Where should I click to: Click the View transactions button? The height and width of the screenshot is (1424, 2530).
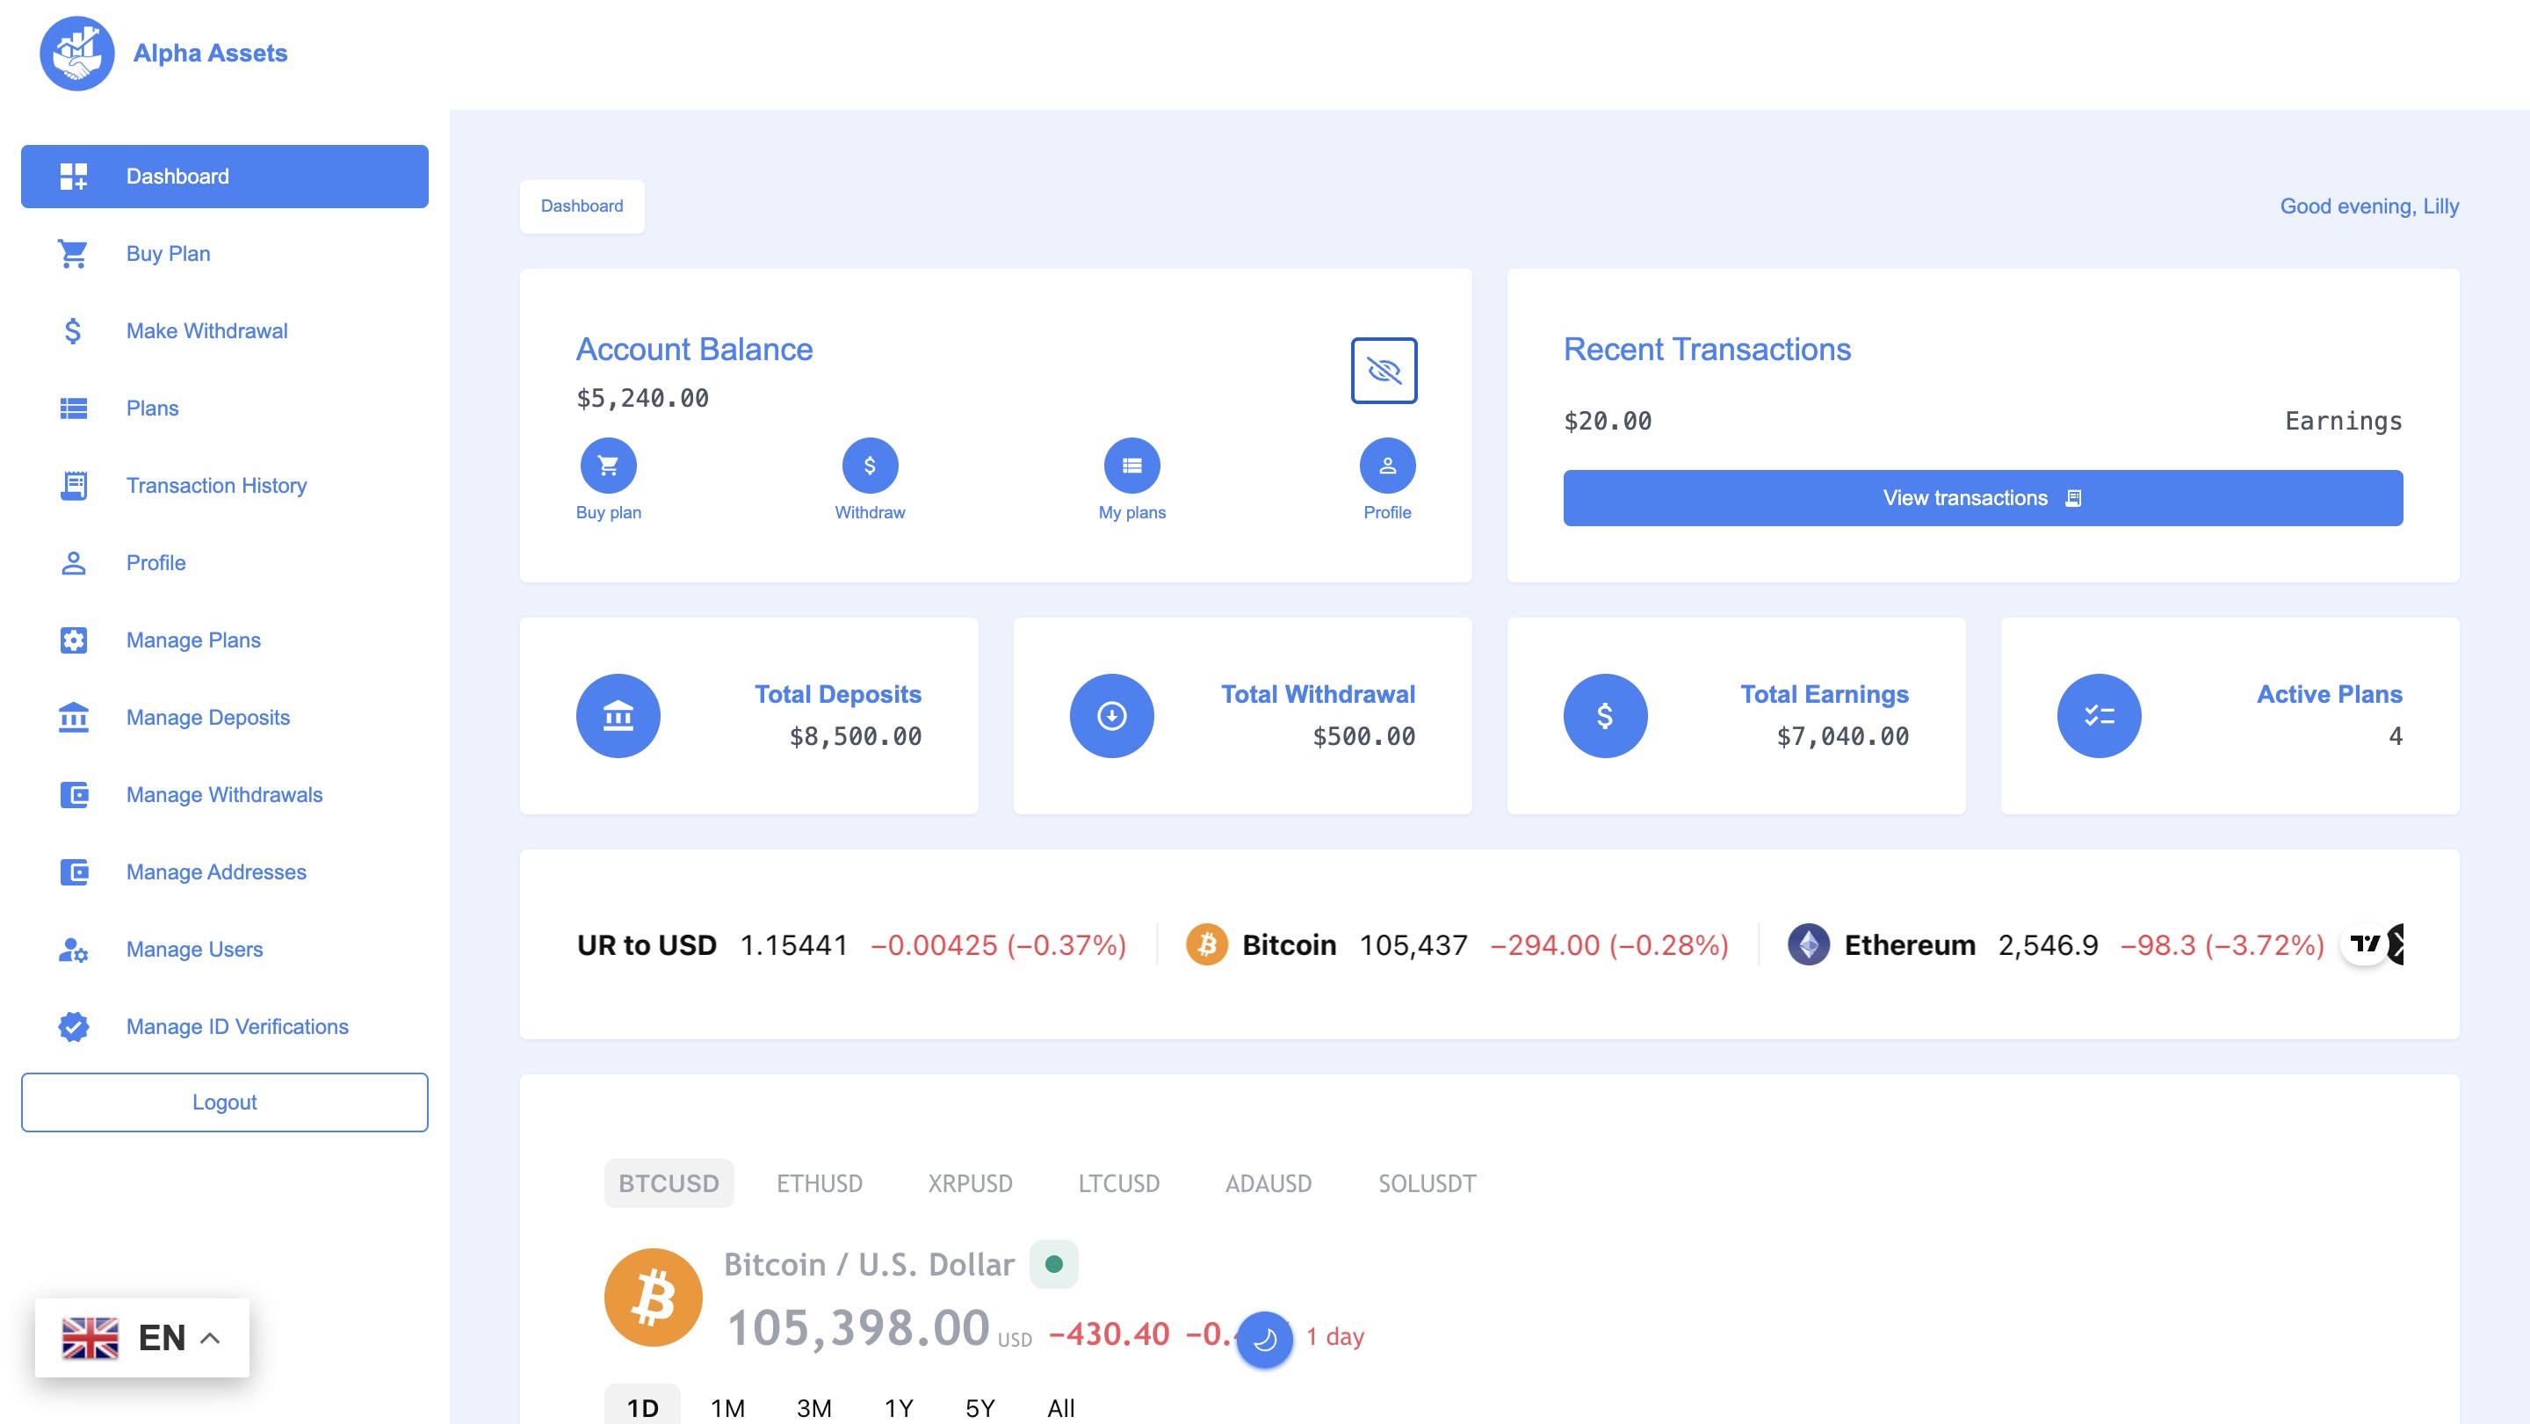[1983, 498]
